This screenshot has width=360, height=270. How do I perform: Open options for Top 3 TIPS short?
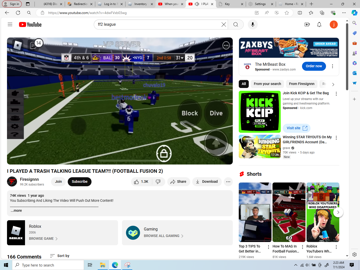point(268,247)
